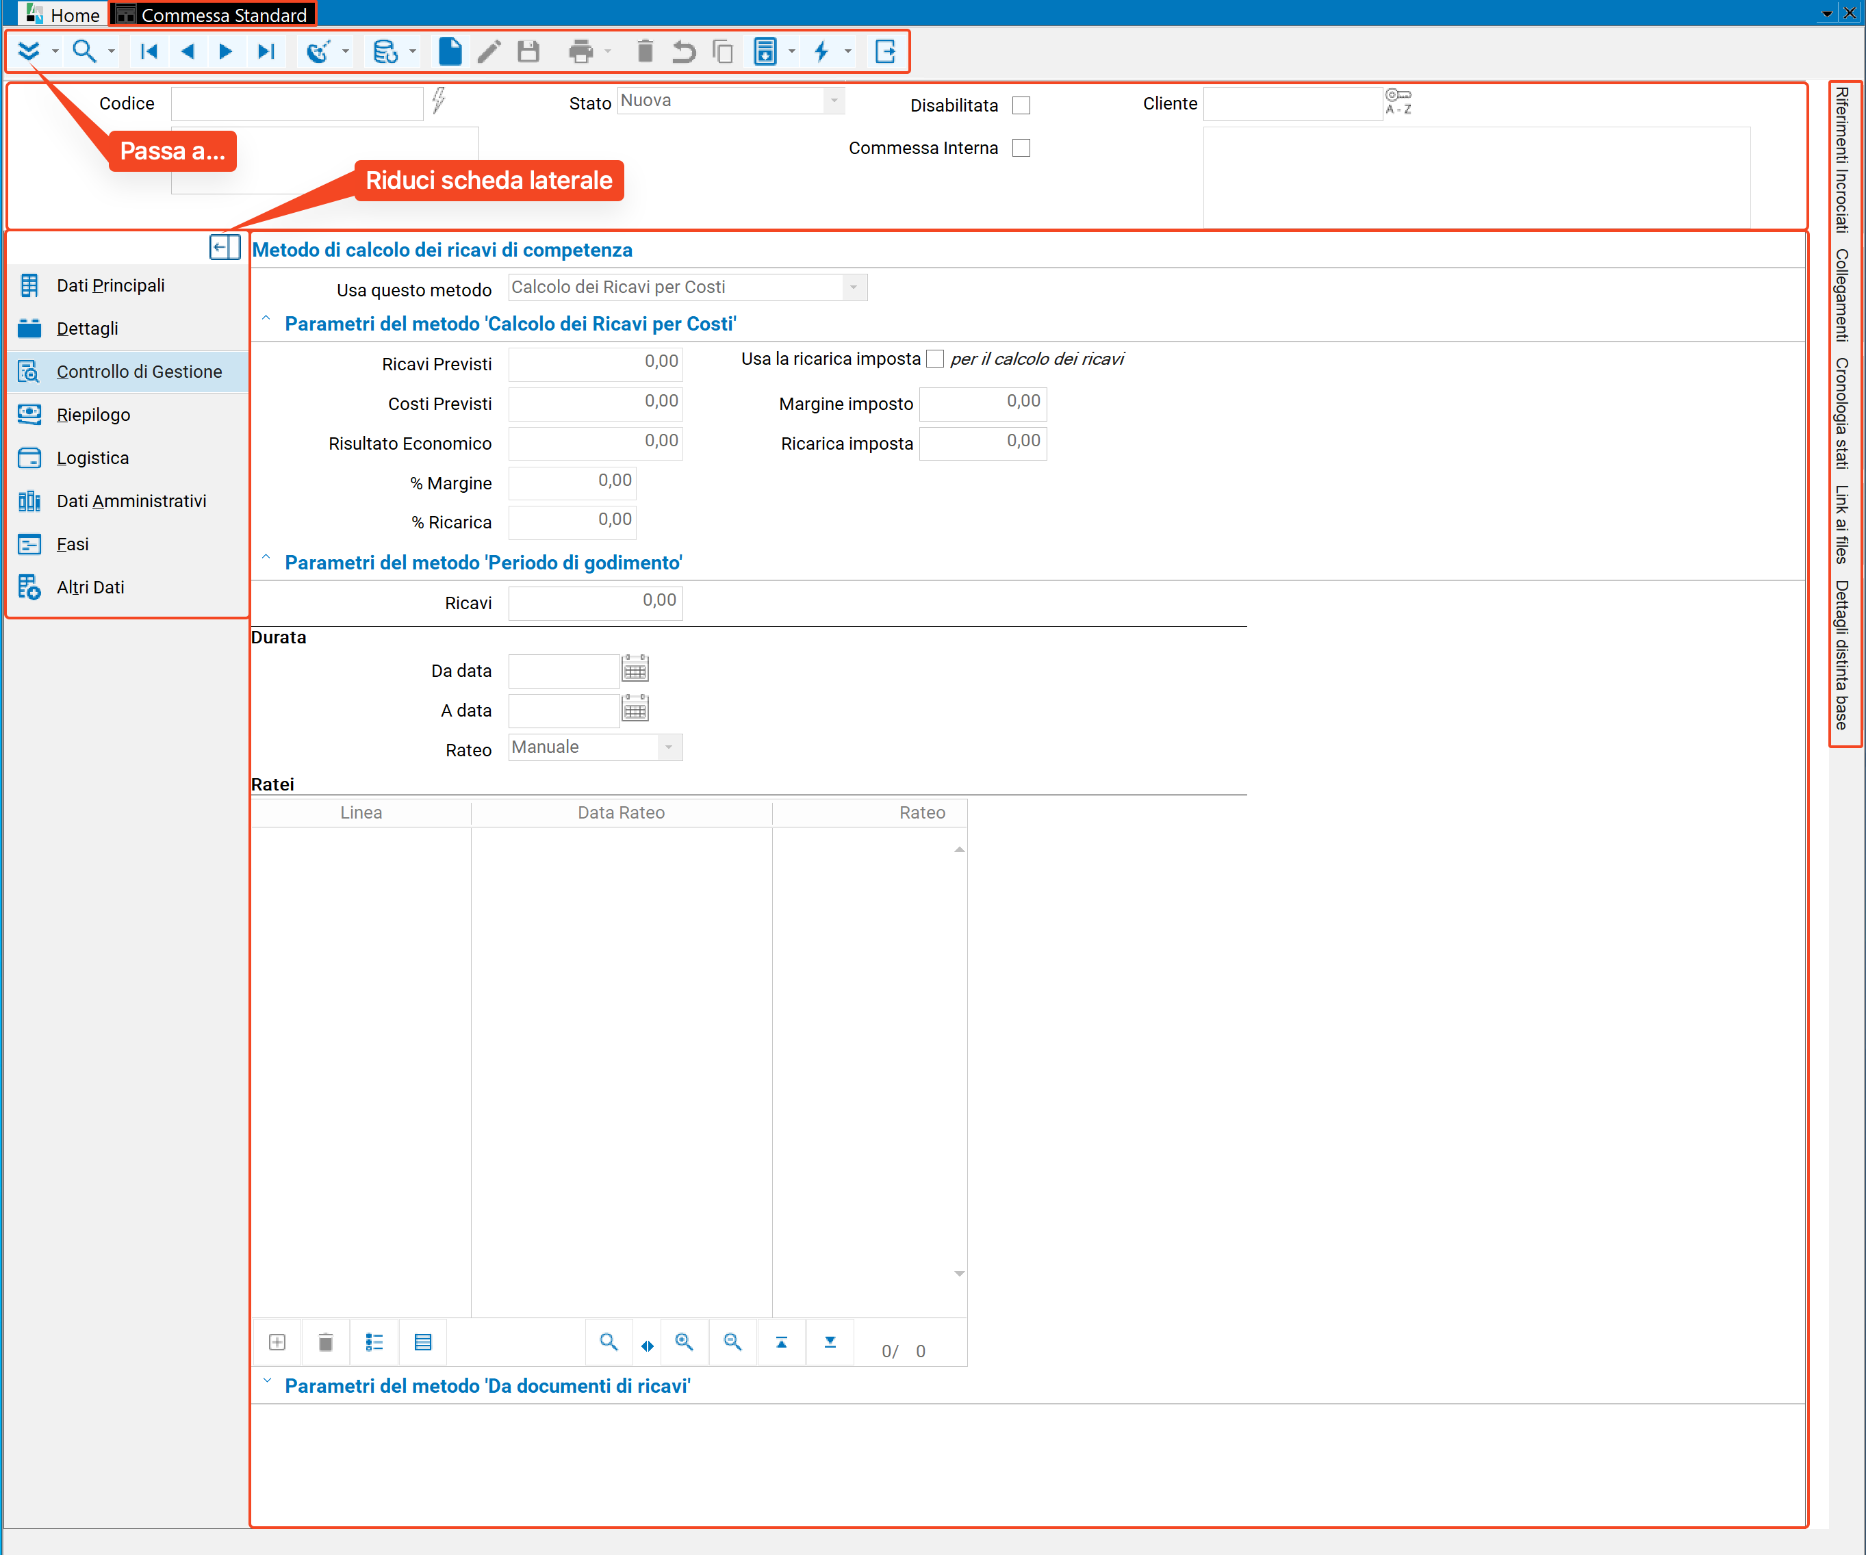Open the 'Passa a...' double-chevron icon
1866x1555 pixels.
(29, 51)
